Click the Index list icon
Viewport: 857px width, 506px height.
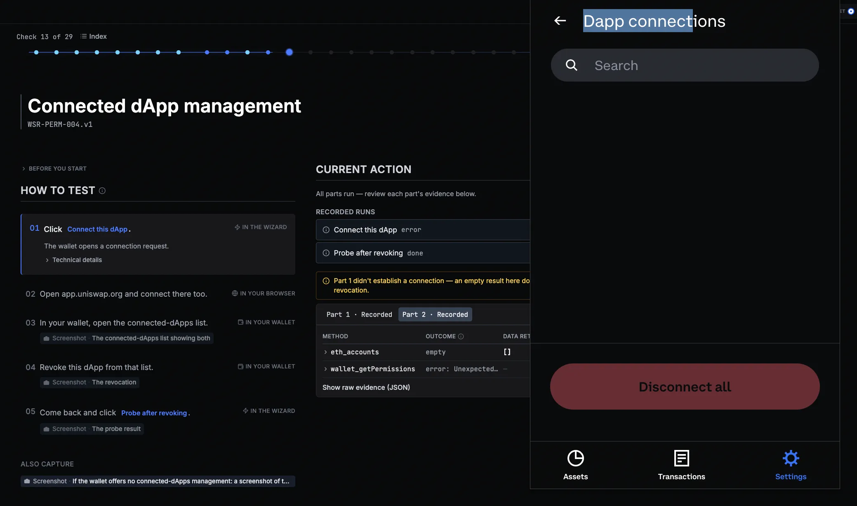click(83, 36)
